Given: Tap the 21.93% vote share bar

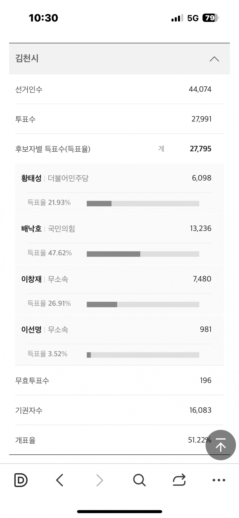Looking at the screenshot, I should point(143,204).
